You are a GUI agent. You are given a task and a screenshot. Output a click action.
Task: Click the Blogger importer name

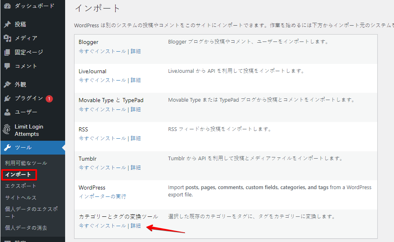(x=88, y=42)
